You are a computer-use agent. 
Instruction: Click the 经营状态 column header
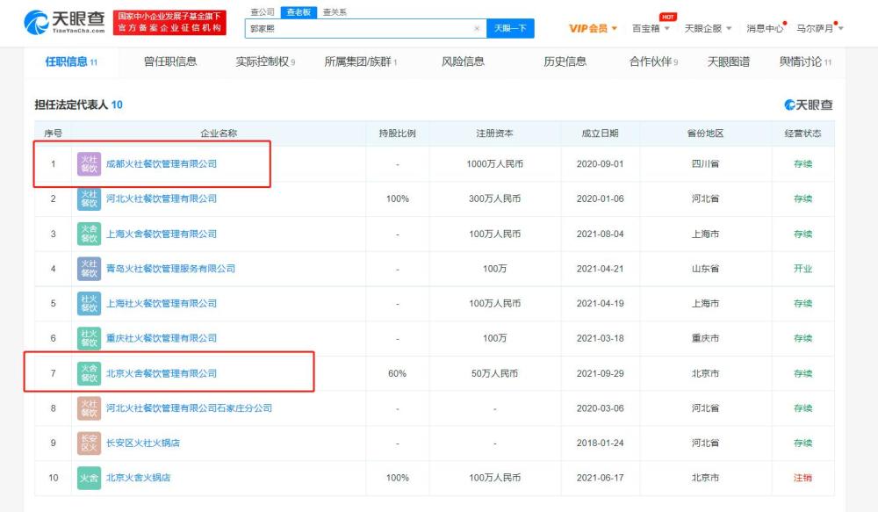[x=802, y=133]
